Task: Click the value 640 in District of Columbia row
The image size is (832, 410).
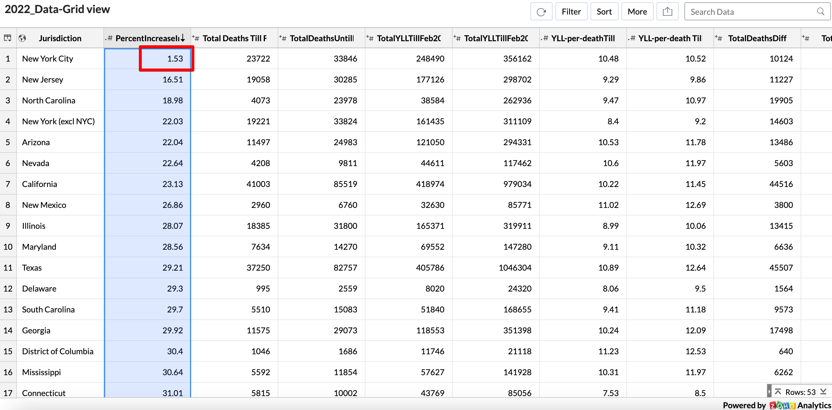Action: 786,351
